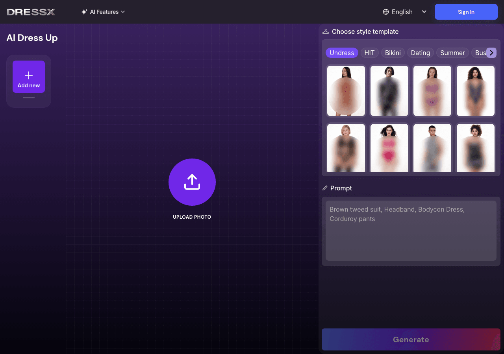504x354 pixels.
Task: Click the DRESSX logo
Action: click(31, 12)
